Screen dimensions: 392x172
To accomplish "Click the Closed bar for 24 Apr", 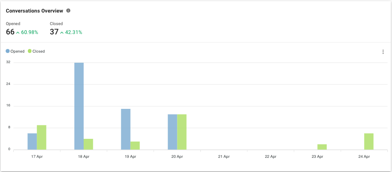I will tap(369, 141).
